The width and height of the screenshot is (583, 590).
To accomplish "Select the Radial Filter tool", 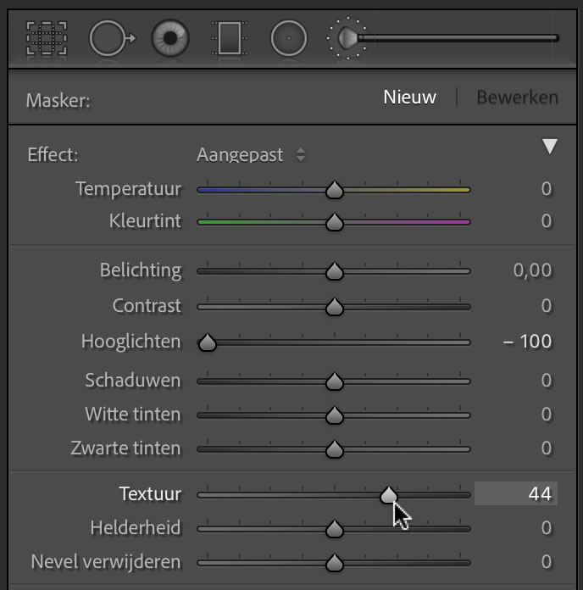I will 289,38.
